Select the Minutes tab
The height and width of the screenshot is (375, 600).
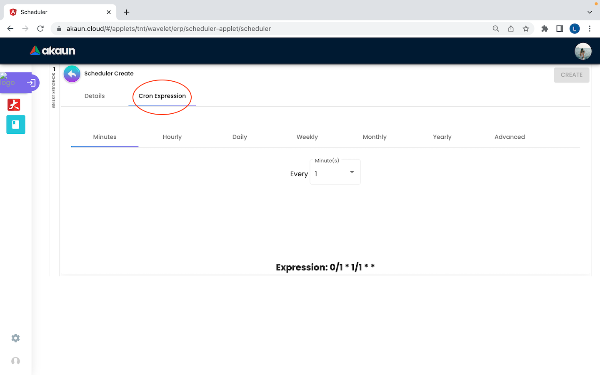click(105, 137)
